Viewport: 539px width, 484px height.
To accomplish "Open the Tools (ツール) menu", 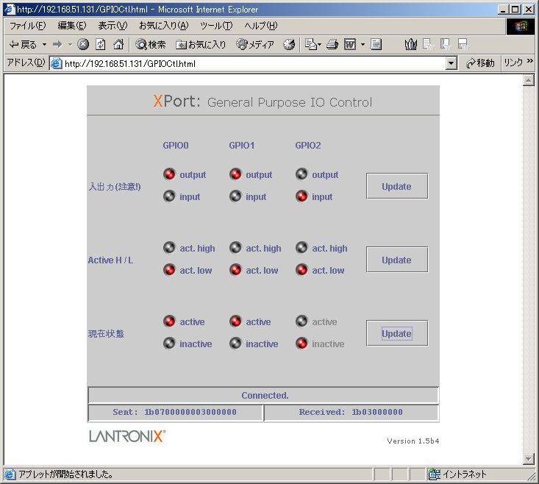I will 216,26.
